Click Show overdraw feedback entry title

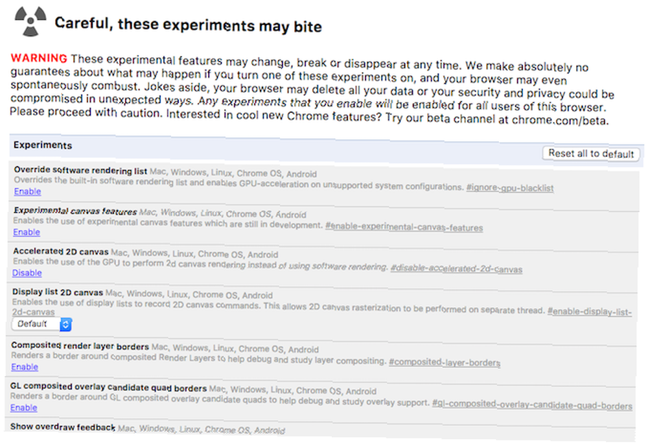click(62, 426)
